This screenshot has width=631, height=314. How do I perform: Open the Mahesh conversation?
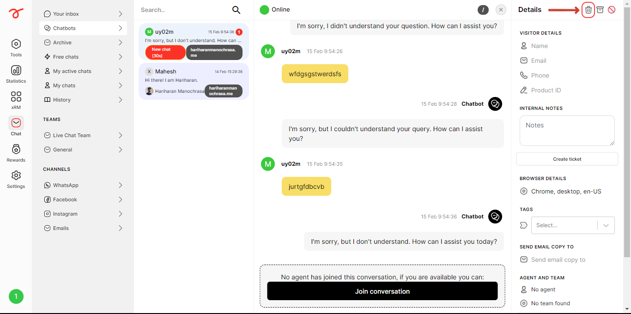click(x=194, y=81)
